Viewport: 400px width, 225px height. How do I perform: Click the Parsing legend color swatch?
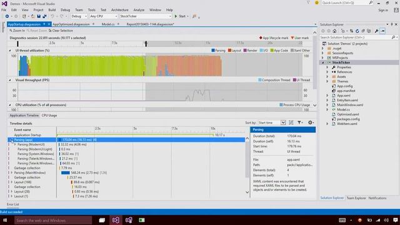coord(213,51)
